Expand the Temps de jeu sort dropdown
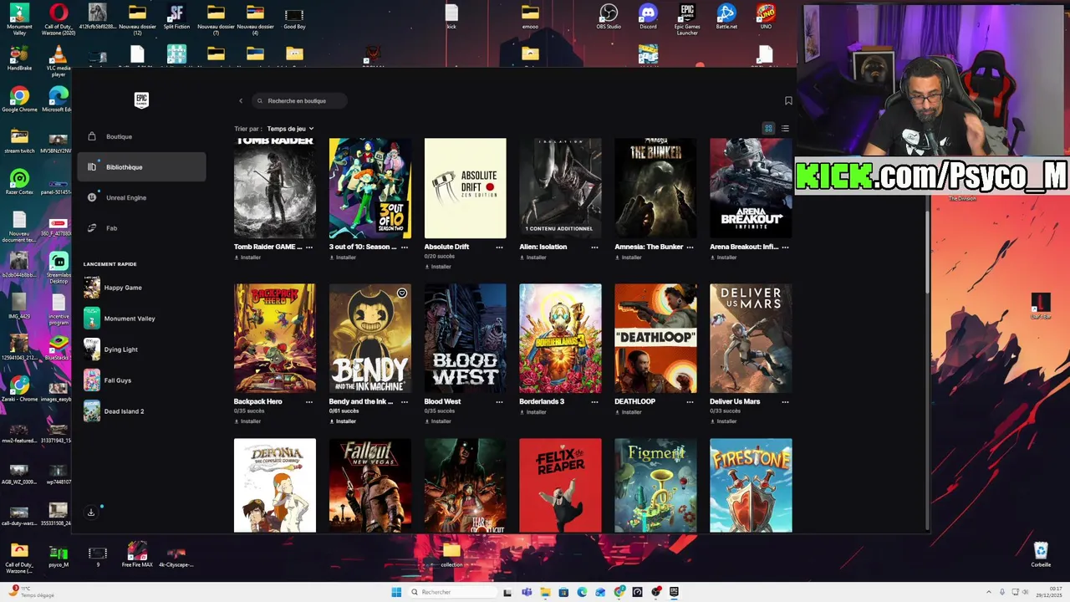Screen dimensions: 1070x602 tap(290, 129)
